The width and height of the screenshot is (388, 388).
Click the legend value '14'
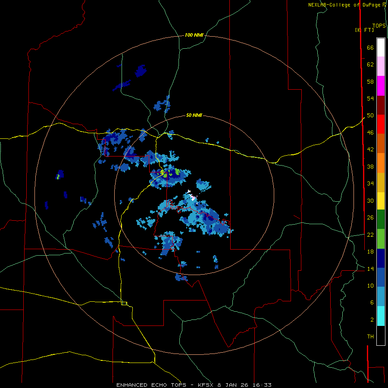(370, 269)
